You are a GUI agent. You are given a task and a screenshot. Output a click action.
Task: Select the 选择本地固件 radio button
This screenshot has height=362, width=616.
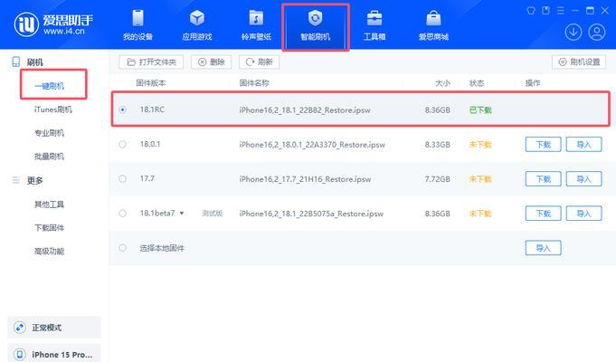pos(123,248)
